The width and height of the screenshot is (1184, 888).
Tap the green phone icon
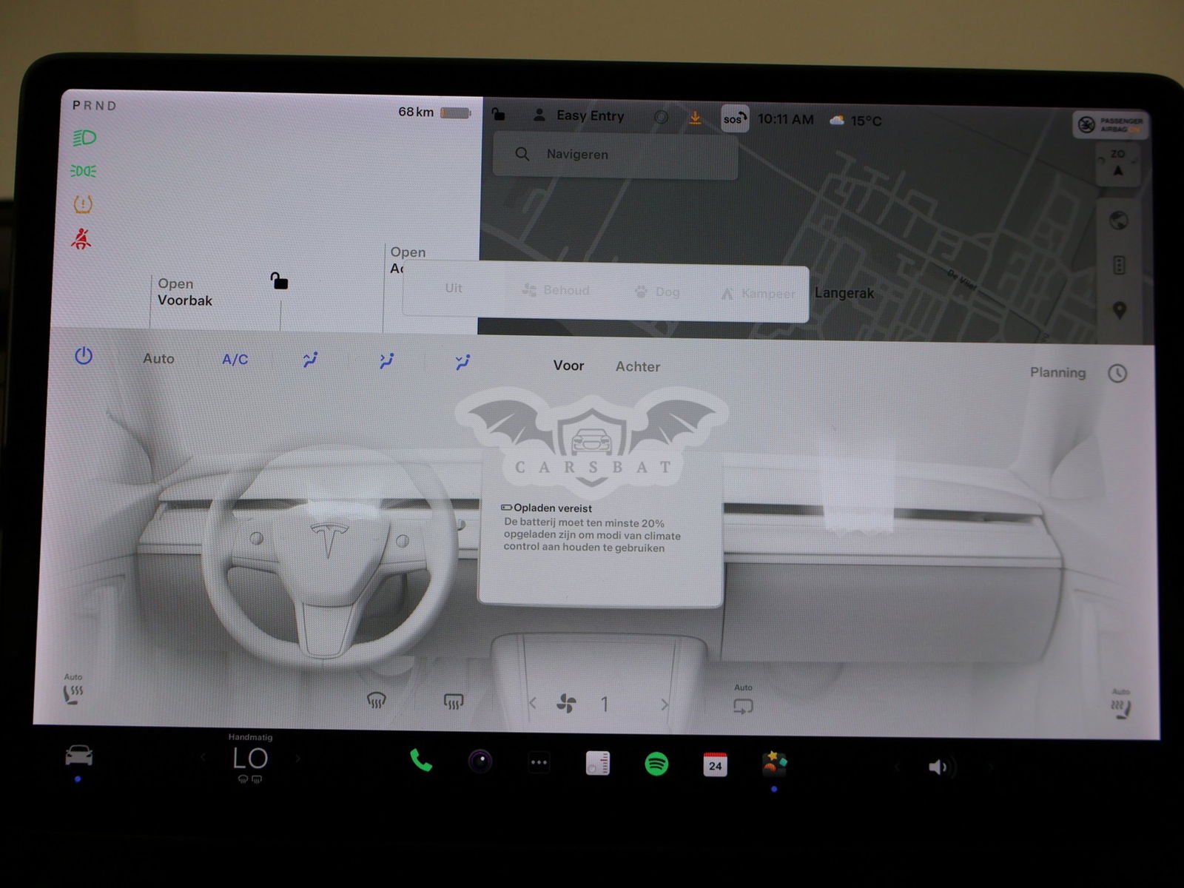tap(421, 761)
